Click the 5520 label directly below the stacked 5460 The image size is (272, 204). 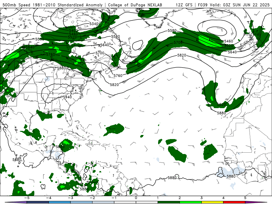coord(72,37)
